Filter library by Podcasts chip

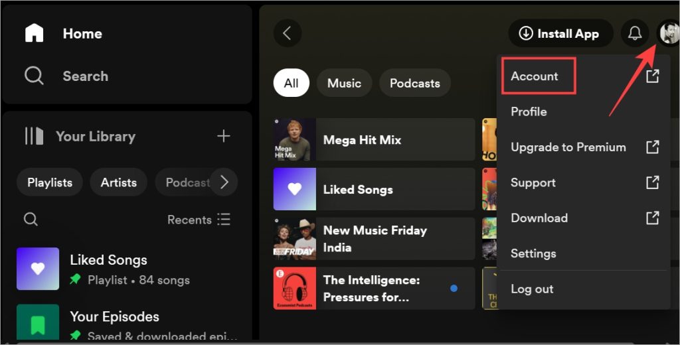pos(187,182)
